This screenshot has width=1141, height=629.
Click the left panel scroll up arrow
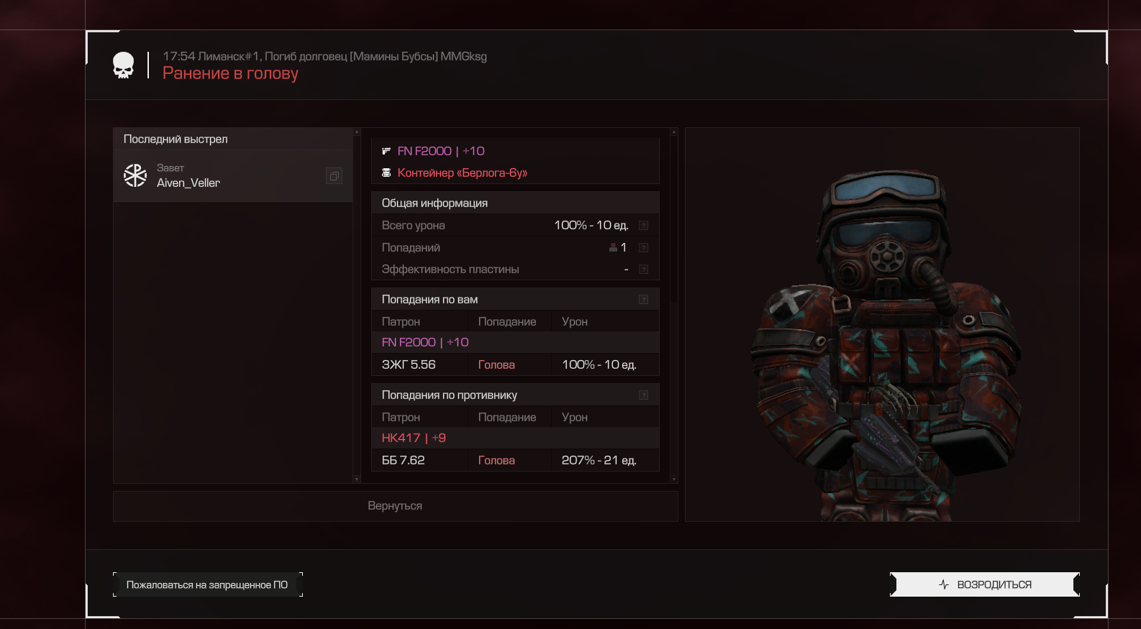click(x=357, y=132)
